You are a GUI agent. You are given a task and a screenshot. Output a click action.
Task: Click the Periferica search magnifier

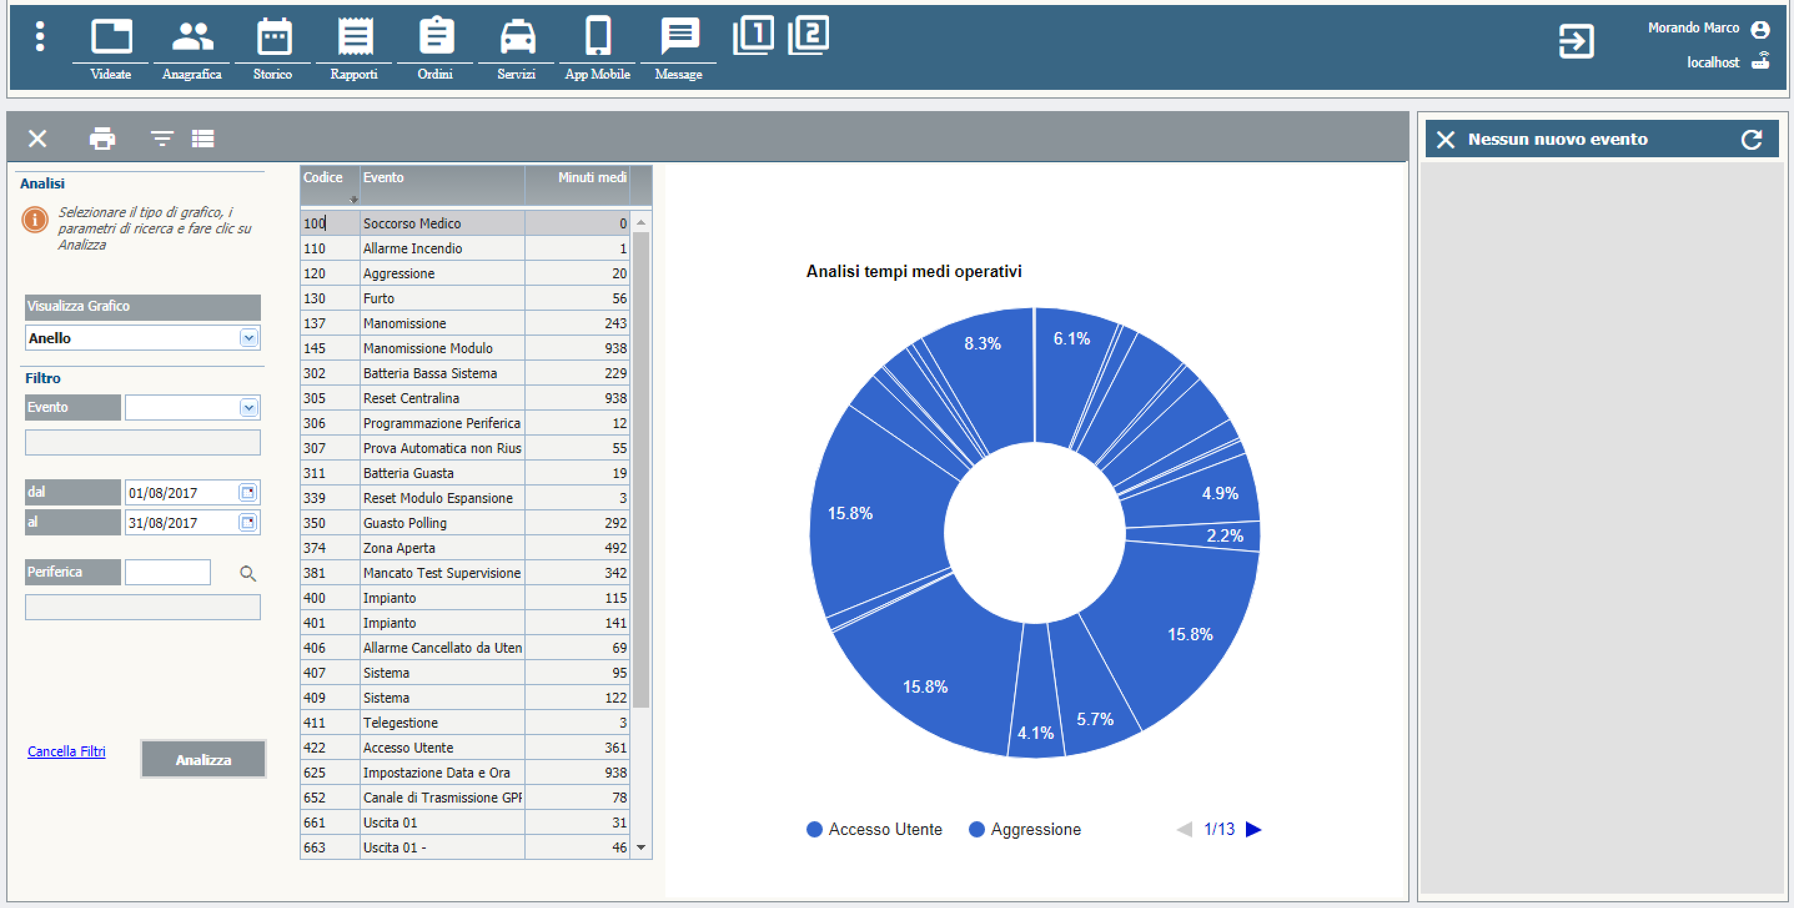248,573
